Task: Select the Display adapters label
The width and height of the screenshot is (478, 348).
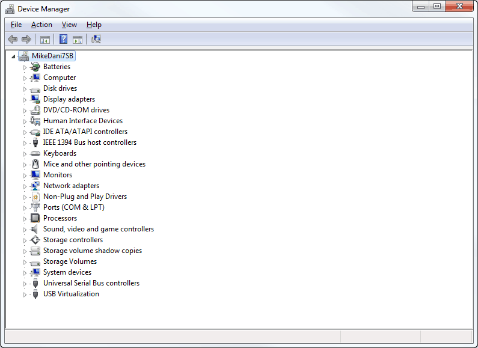Action: click(x=69, y=99)
